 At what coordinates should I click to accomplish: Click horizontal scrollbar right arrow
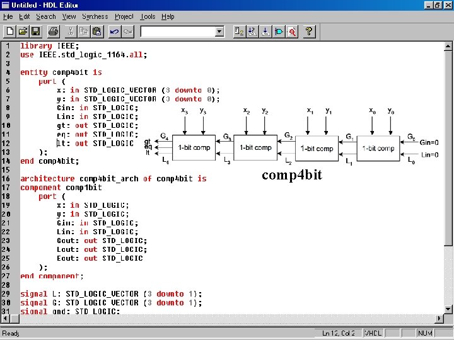pyautogui.click(x=439, y=319)
